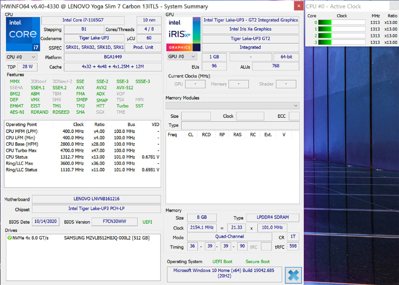This screenshot has height=285, width=399.
Task: Click the Cache 4x32 + 4x48 field
Action: [x=113, y=67]
